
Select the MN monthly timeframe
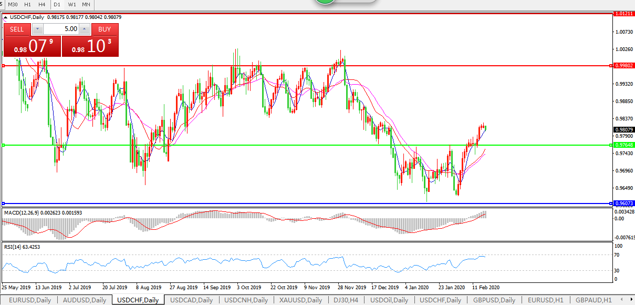[x=86, y=4]
